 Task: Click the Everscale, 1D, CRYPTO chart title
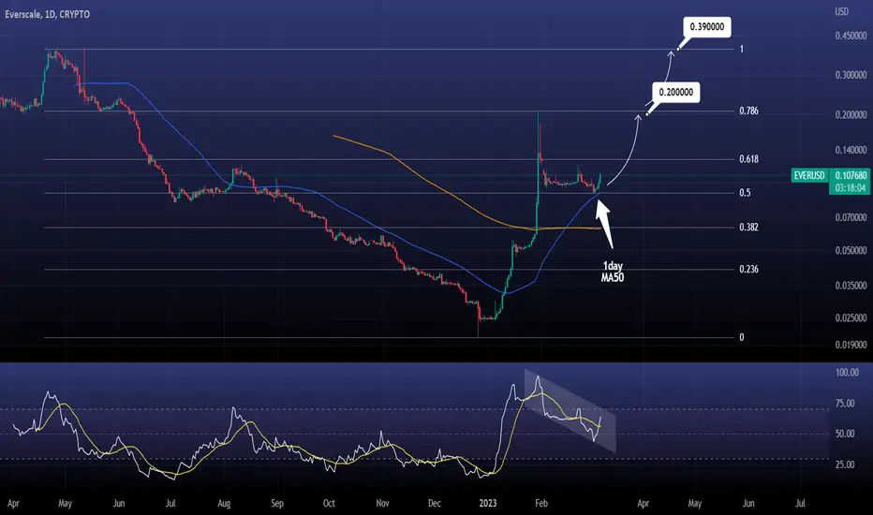click(x=48, y=14)
